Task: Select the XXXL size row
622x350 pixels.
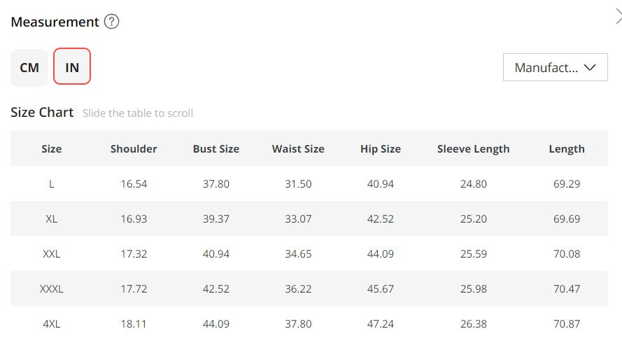Action: [51, 288]
